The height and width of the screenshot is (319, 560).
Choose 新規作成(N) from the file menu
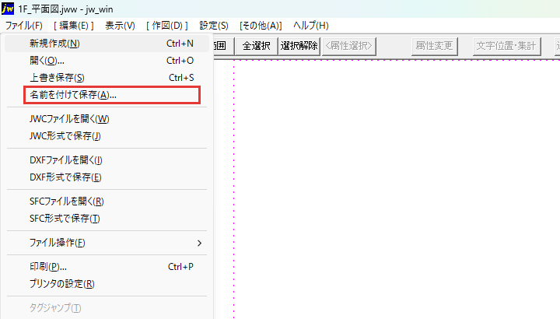pyautogui.click(x=107, y=44)
